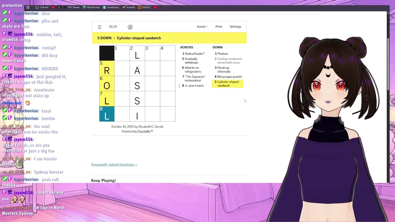Select grid cell 5 containing R

[107, 68]
